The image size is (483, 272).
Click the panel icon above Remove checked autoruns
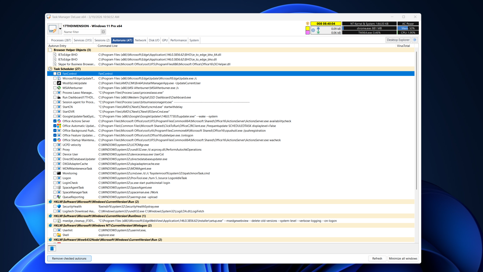[52, 248]
